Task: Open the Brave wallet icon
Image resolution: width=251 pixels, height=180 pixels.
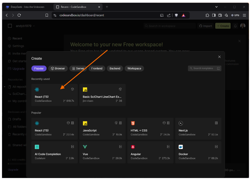Action: (x=220, y=15)
